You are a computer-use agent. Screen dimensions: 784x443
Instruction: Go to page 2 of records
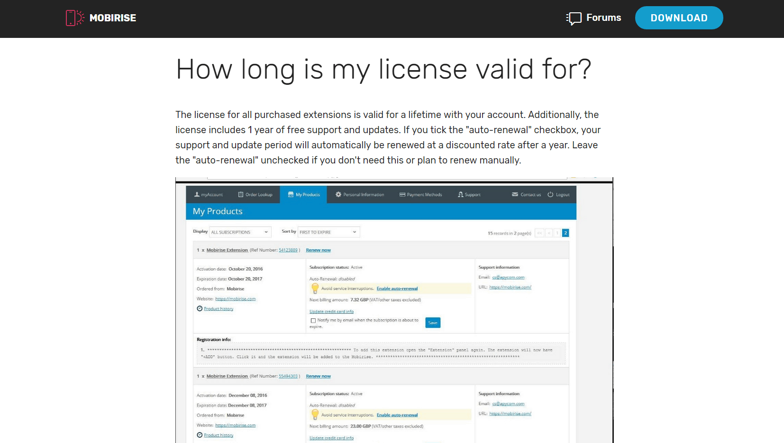565,233
